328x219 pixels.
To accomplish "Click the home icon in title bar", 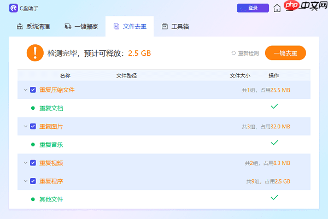I will (x=277, y=8).
